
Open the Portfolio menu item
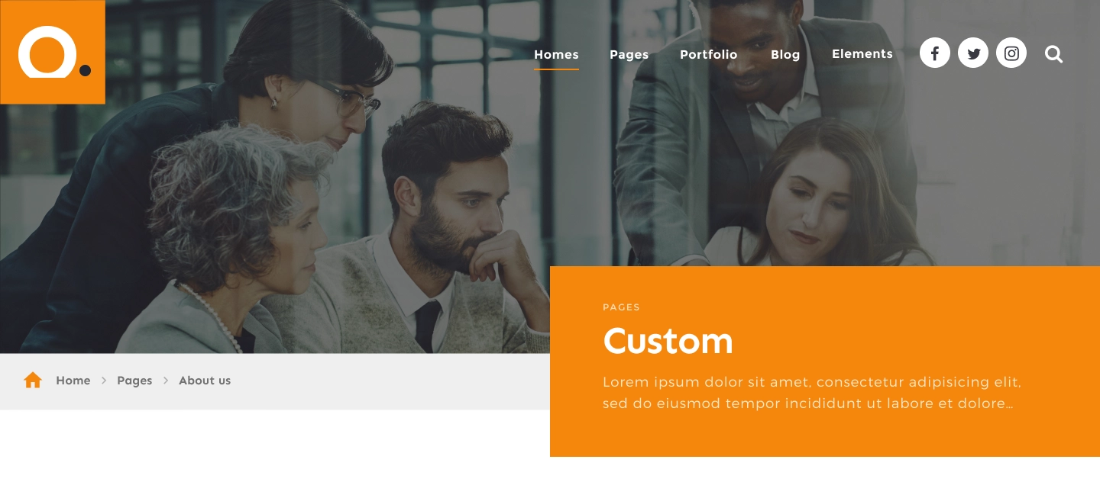(708, 55)
